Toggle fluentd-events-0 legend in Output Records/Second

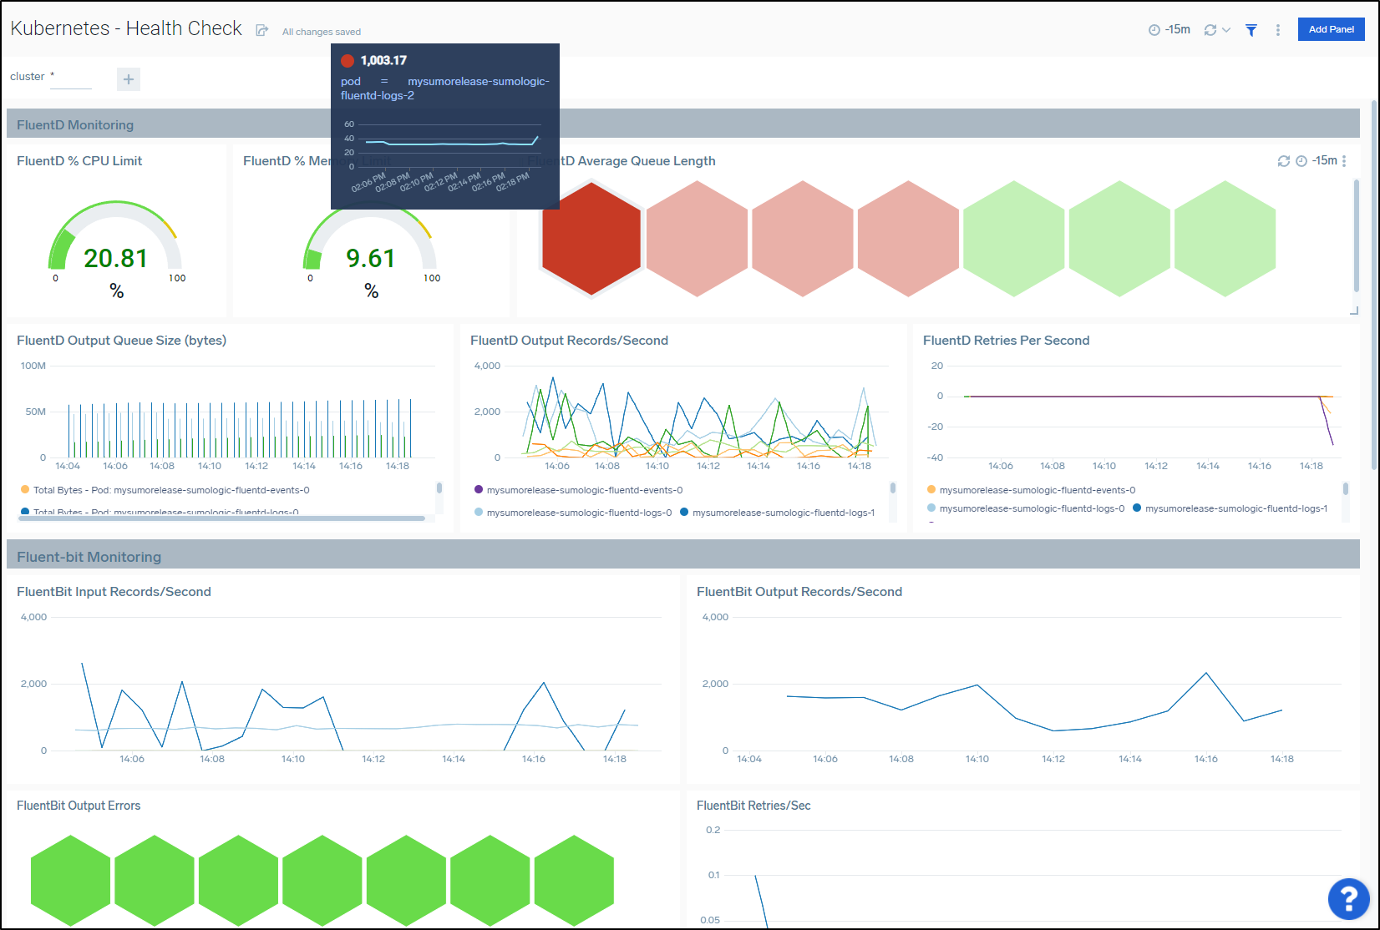578,490
